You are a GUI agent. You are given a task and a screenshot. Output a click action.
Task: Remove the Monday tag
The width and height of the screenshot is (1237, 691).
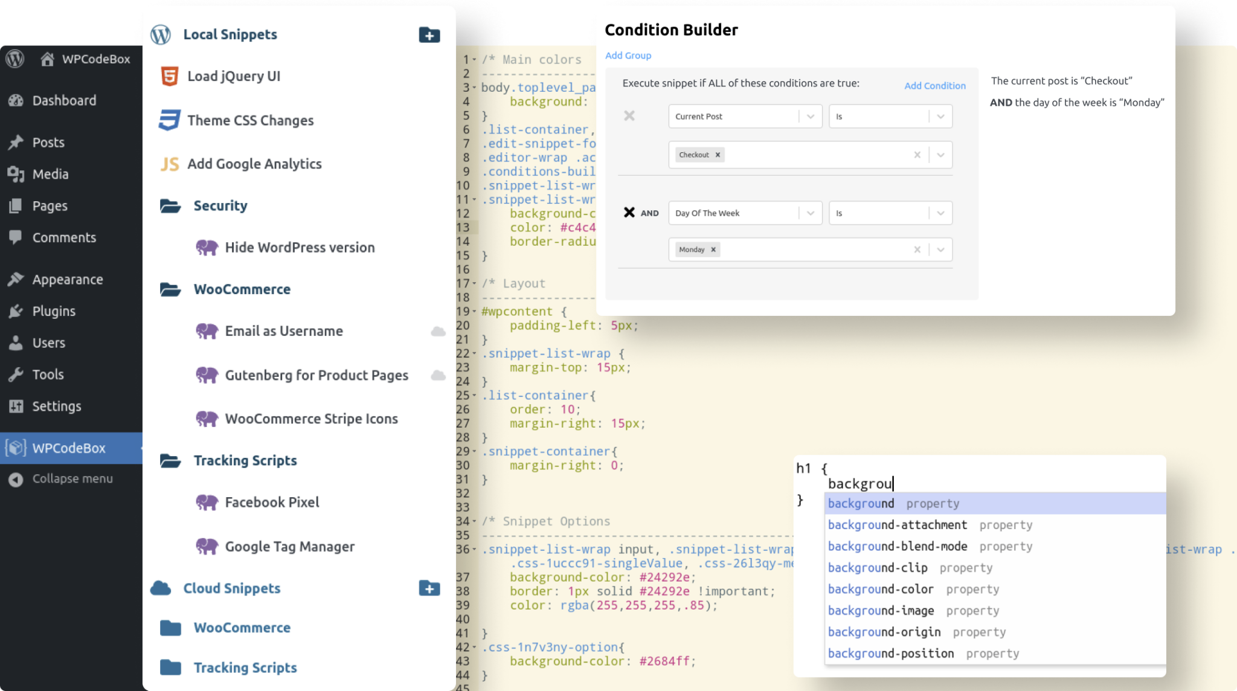coord(713,249)
